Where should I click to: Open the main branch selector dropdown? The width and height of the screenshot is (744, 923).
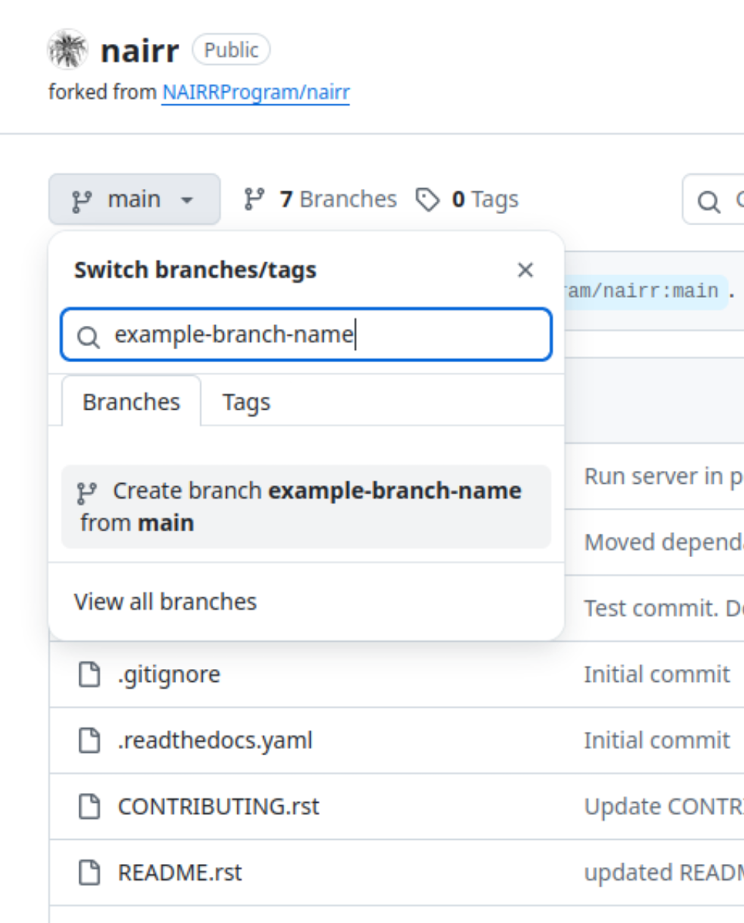click(x=135, y=200)
